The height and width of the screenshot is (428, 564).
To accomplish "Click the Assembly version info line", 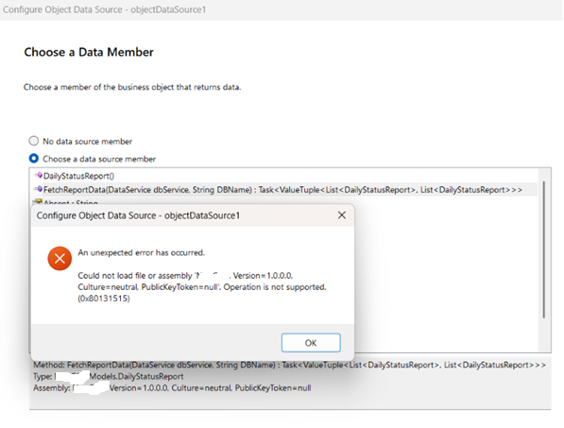I will tap(172, 388).
